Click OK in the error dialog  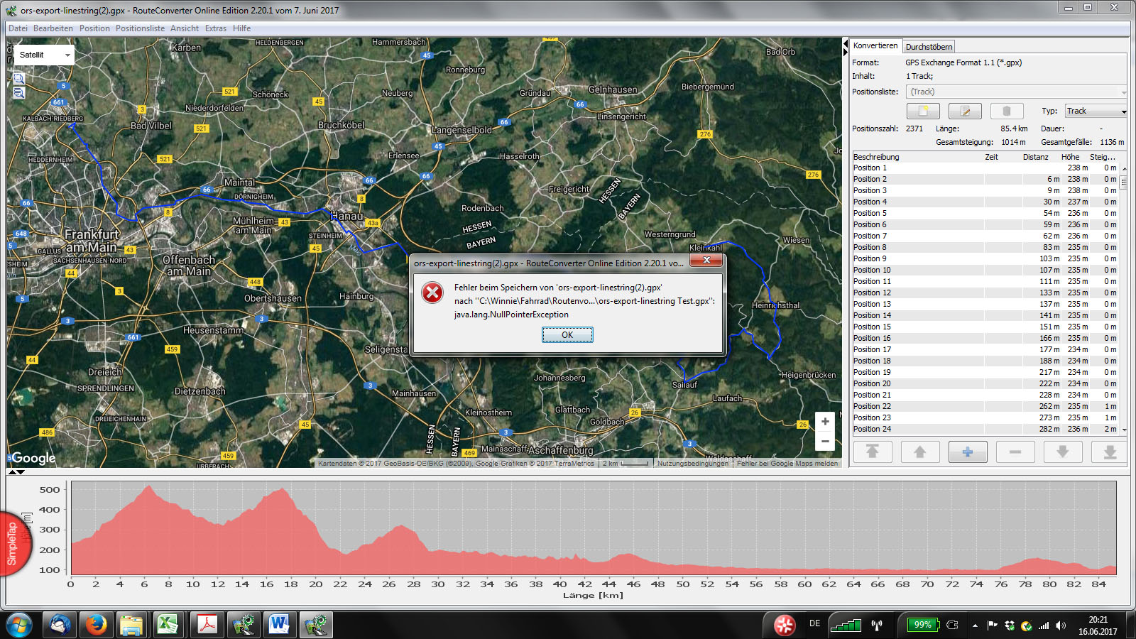(567, 335)
